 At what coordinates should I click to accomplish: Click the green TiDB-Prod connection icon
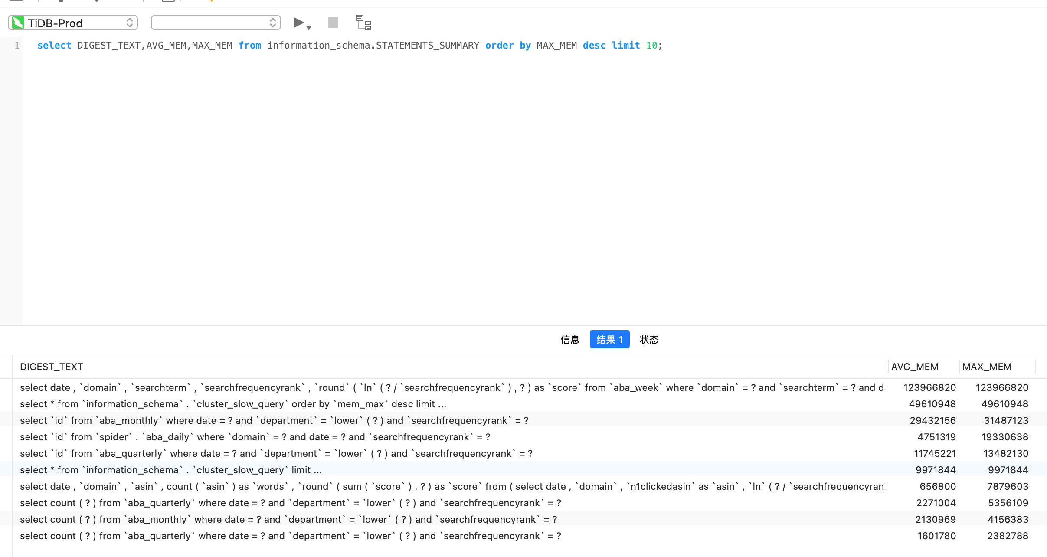(x=18, y=23)
